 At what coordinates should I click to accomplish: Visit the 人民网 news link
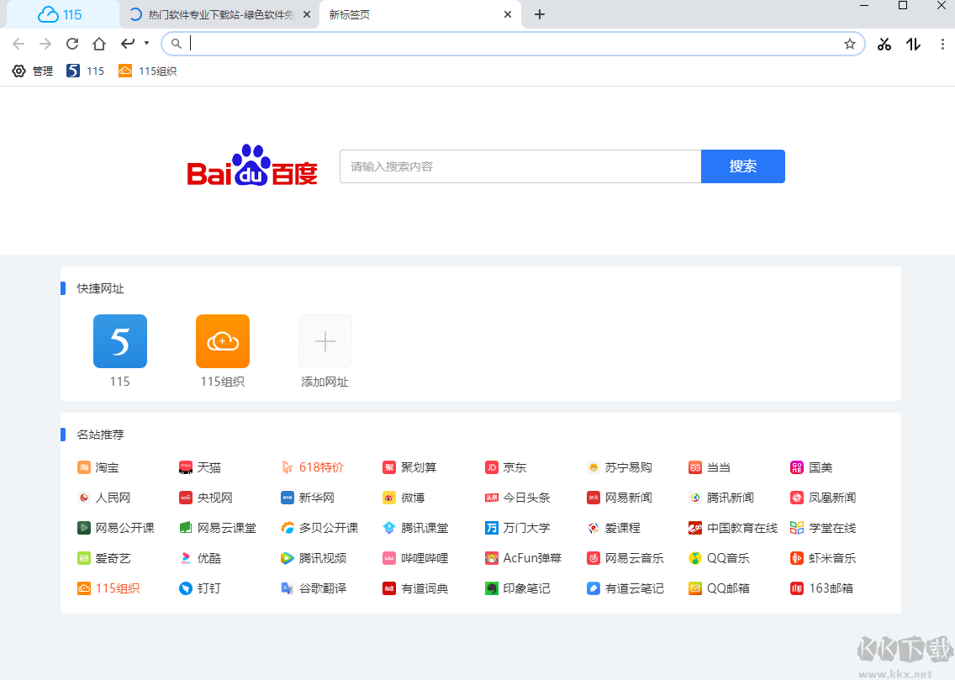point(104,498)
